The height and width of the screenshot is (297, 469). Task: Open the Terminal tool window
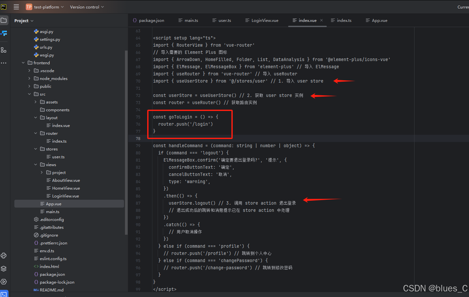(x=4, y=294)
